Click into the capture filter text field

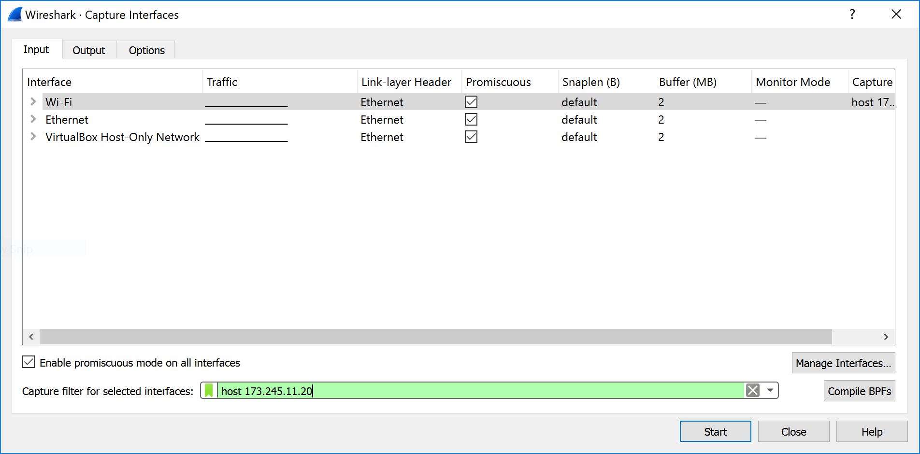(x=481, y=390)
